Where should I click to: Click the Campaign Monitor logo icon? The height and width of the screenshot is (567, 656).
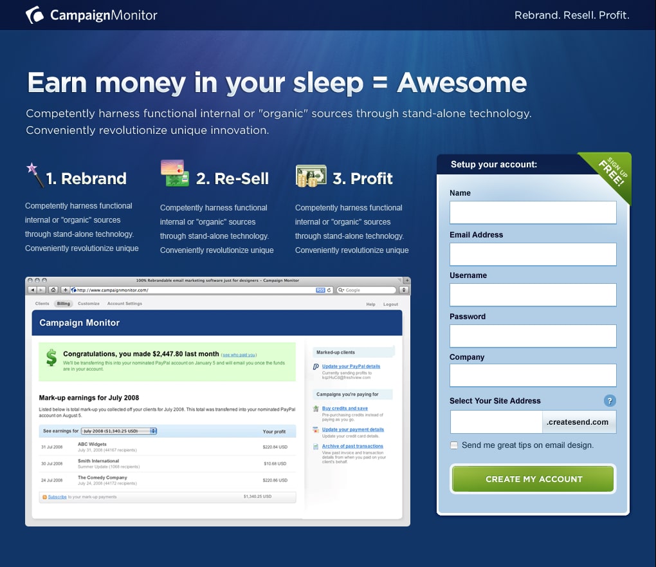35,15
